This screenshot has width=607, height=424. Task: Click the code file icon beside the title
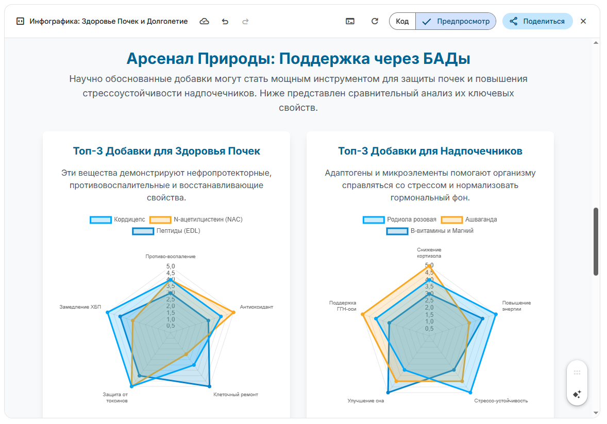tap(20, 21)
